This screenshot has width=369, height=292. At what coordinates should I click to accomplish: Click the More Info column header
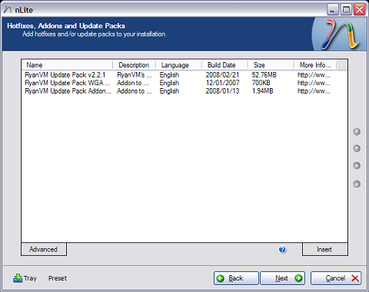click(315, 65)
